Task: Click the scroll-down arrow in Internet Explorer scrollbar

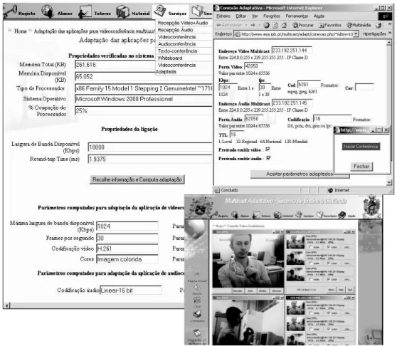Action: point(389,182)
